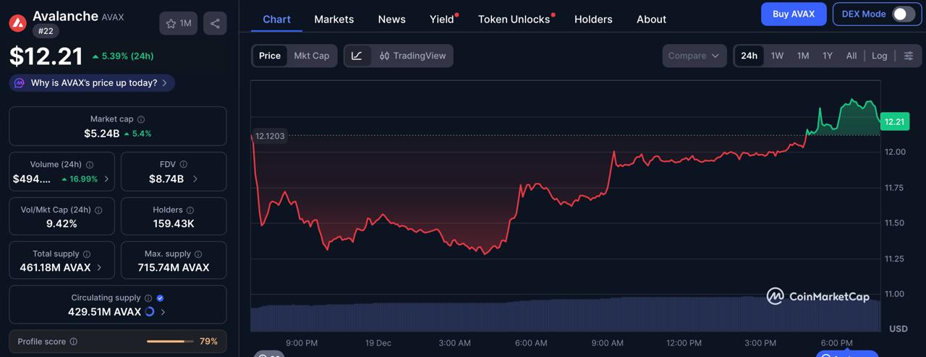Click the info icon beside Volume (24h)
Screen dimensions: 926x357
89,165
